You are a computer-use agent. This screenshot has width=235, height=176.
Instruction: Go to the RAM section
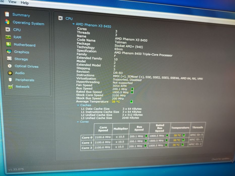[x=17, y=37]
